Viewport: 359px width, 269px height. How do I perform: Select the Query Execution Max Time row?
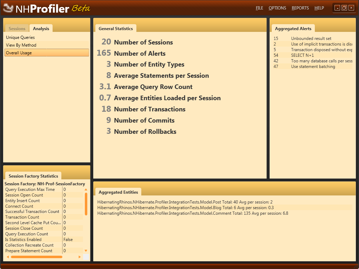click(44, 189)
